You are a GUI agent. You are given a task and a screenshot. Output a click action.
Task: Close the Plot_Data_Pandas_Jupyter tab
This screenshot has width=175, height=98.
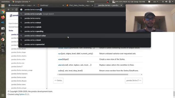[x=92, y=5]
